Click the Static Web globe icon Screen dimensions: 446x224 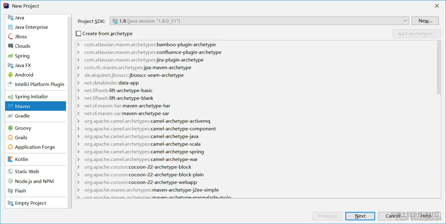(x=11, y=171)
